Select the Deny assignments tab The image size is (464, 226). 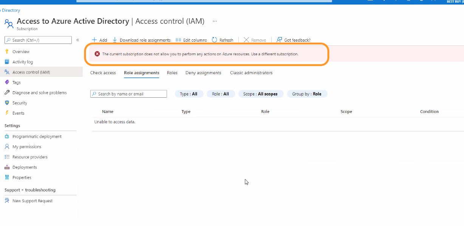coord(203,73)
